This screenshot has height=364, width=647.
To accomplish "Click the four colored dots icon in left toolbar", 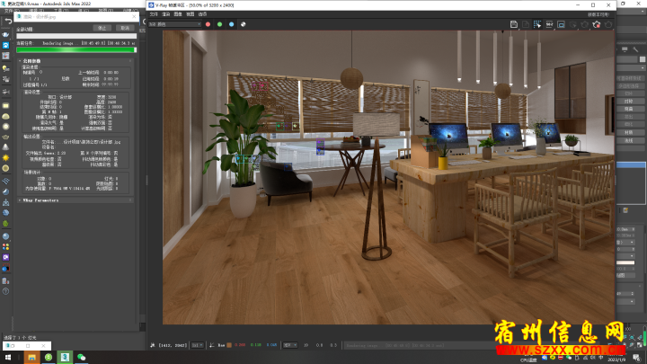I will click(x=5, y=247).
